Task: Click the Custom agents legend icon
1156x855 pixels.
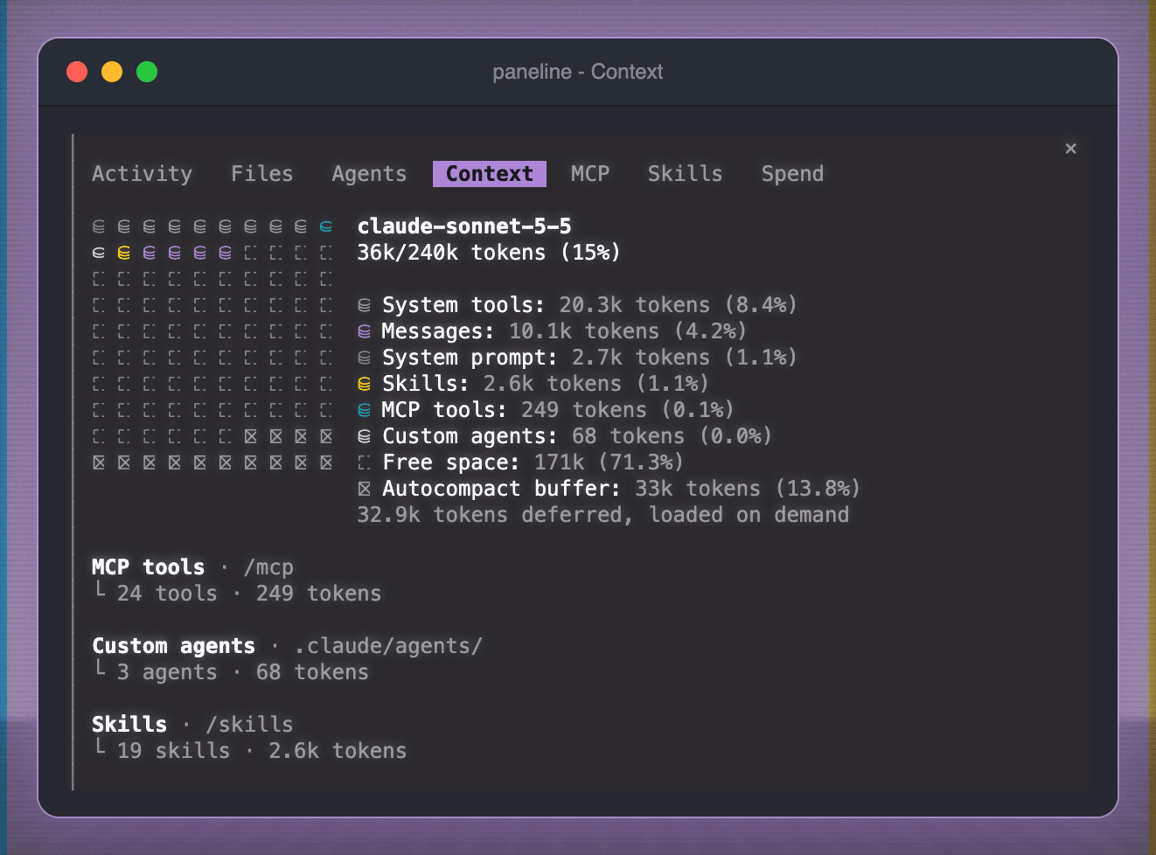Action: pos(365,436)
